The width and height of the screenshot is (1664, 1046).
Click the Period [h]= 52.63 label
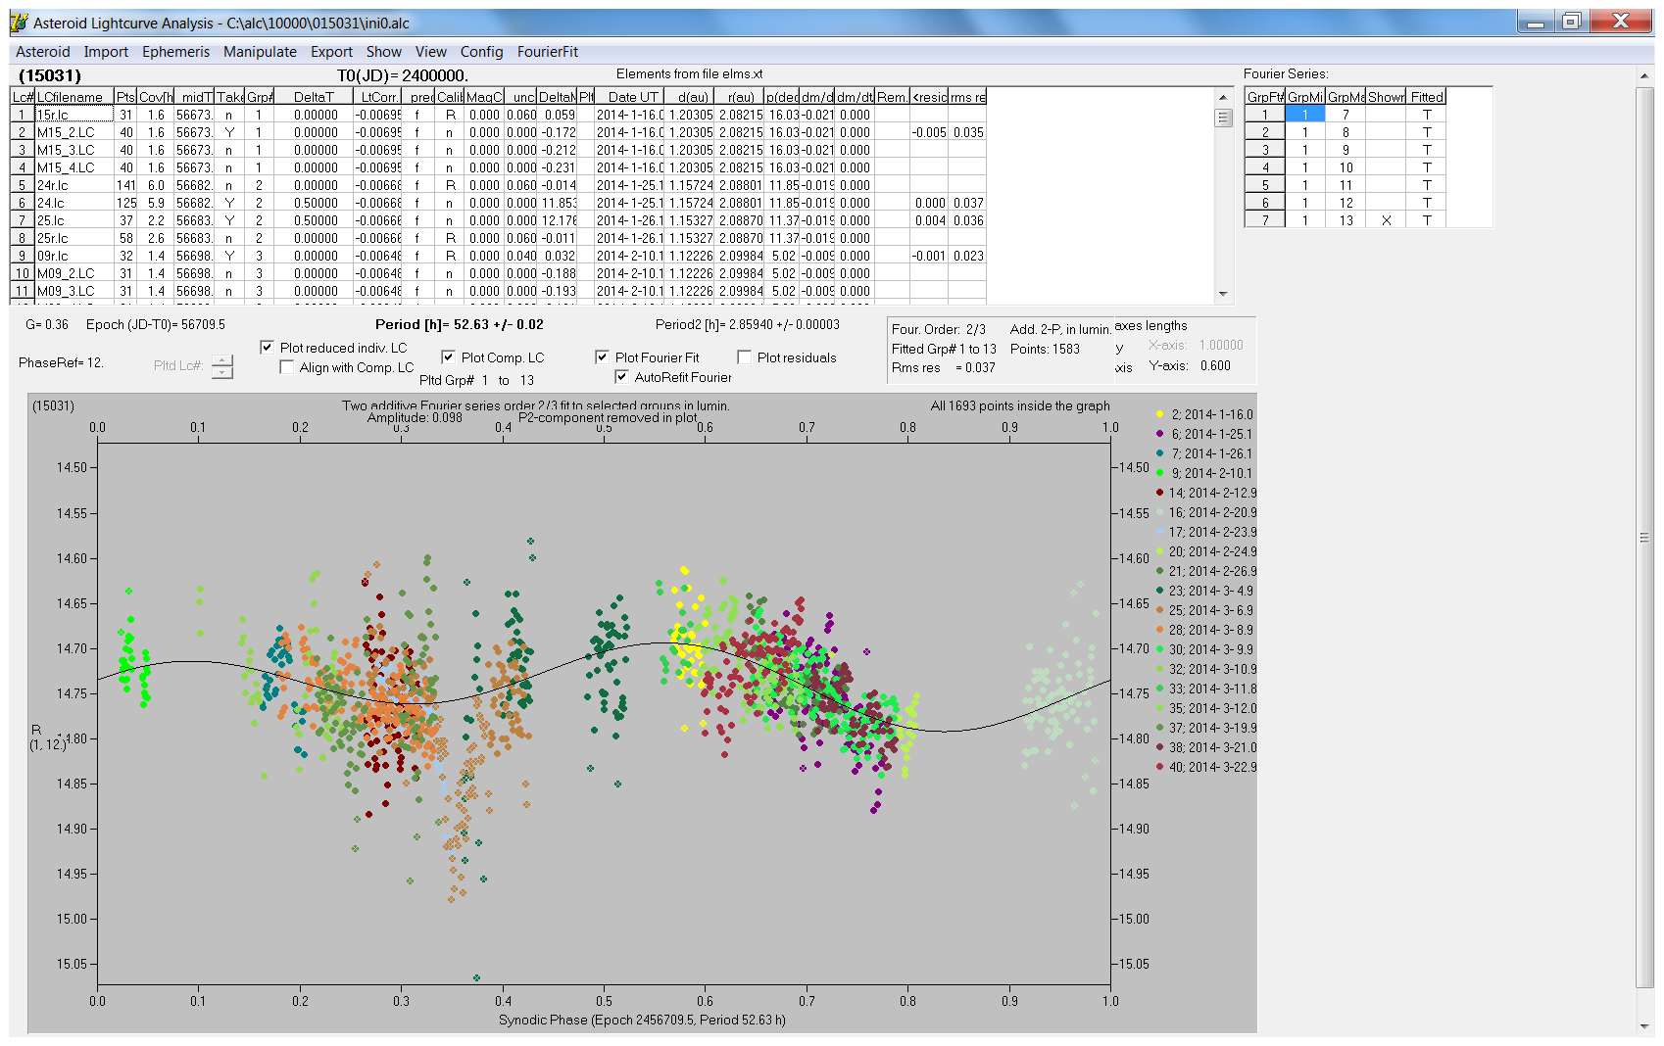click(x=459, y=324)
